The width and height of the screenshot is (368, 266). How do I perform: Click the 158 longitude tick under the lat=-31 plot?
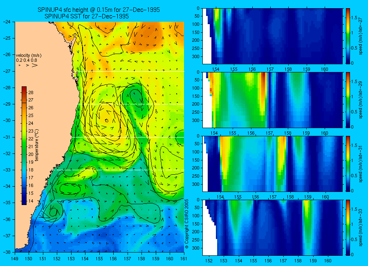point(291,197)
